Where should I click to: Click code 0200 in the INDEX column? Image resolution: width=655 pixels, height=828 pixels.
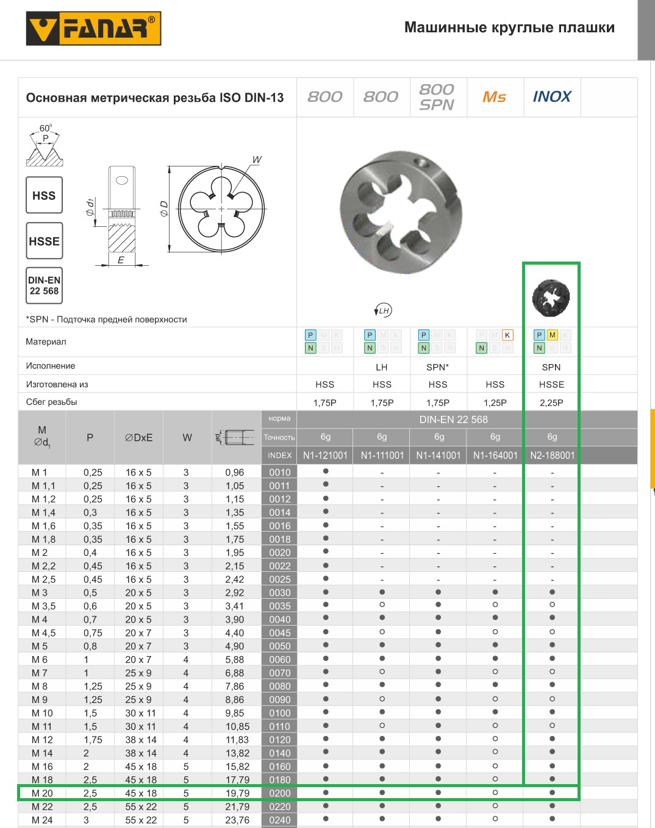[280, 793]
